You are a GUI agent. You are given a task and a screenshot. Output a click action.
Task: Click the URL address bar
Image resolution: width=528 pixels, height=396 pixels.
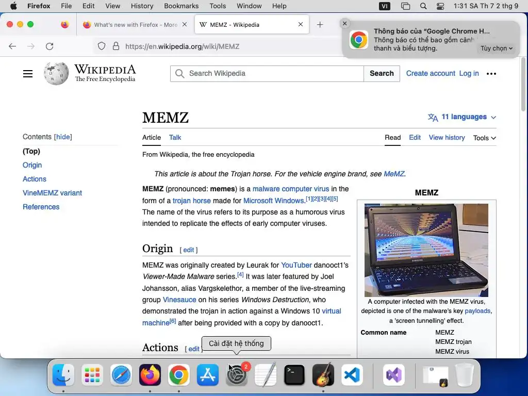point(216,46)
